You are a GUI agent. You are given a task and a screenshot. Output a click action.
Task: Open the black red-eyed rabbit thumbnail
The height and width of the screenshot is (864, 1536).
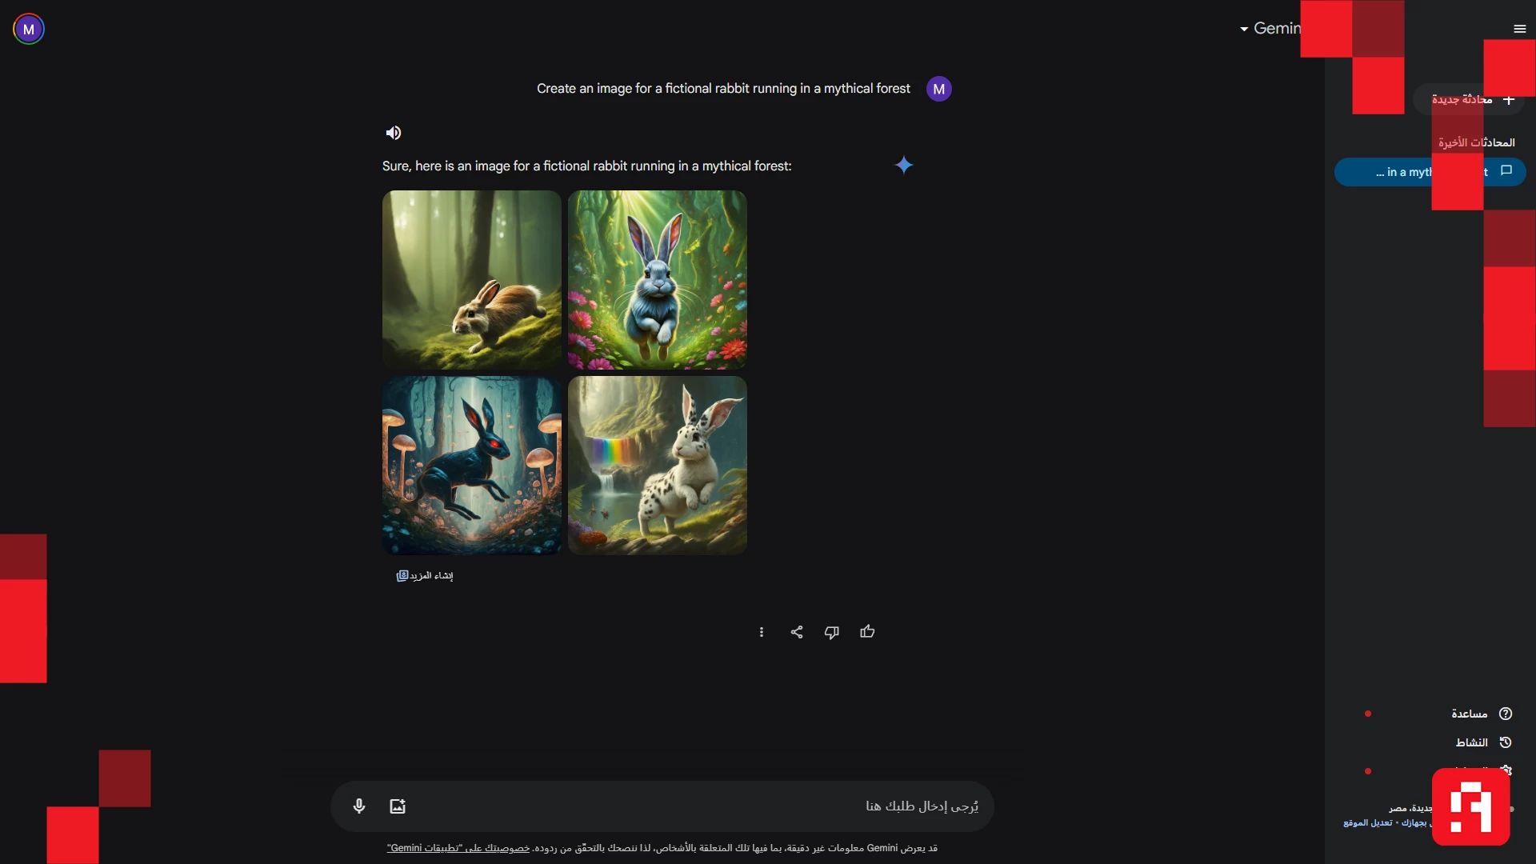coord(472,465)
